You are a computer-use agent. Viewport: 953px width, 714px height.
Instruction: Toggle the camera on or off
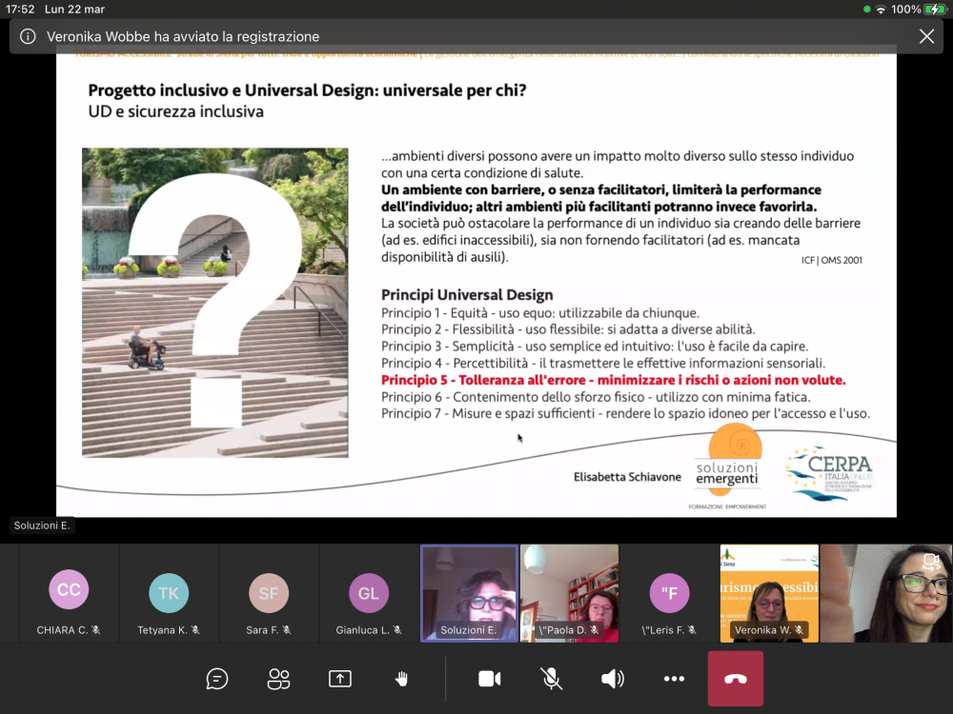pos(489,679)
